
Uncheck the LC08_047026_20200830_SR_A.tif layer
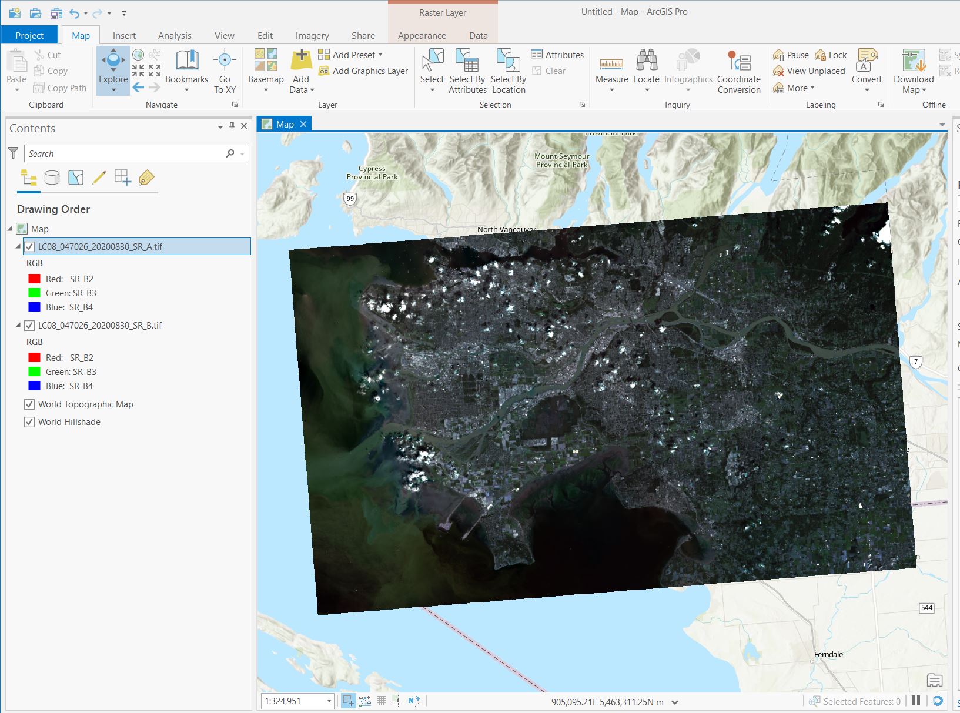29,247
